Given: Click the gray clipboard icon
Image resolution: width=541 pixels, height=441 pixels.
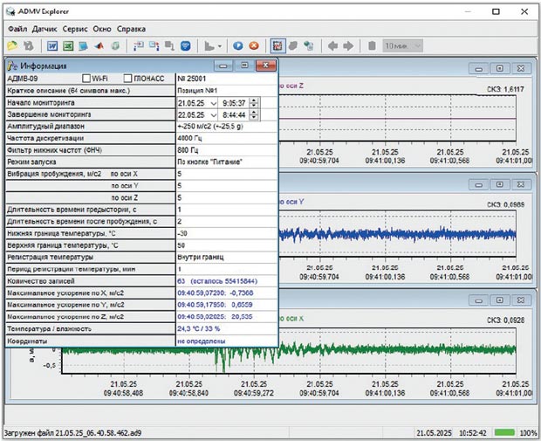Looking at the screenshot, I should [x=372, y=45].
